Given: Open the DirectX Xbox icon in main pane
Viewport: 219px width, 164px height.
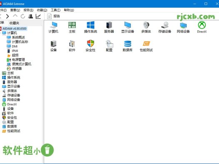Looking at the screenshot, I should point(202,27).
